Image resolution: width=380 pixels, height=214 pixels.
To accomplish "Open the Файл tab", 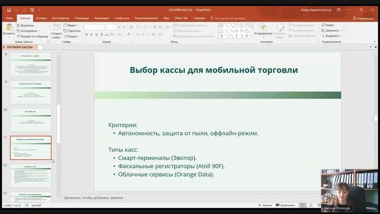I will tap(9, 18).
